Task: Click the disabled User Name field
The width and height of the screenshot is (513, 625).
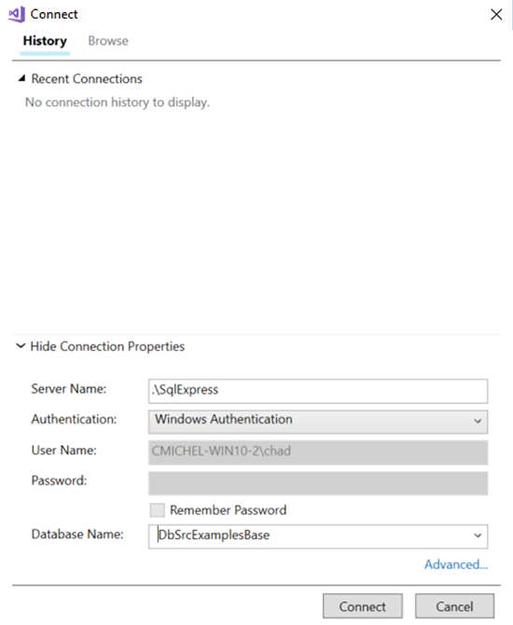Action: click(x=318, y=452)
